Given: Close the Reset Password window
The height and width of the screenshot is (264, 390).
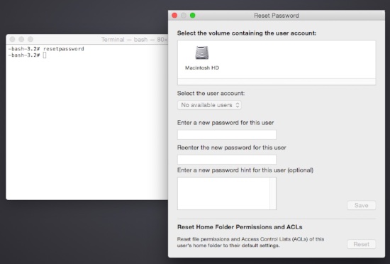Looking at the screenshot, I should point(174,16).
